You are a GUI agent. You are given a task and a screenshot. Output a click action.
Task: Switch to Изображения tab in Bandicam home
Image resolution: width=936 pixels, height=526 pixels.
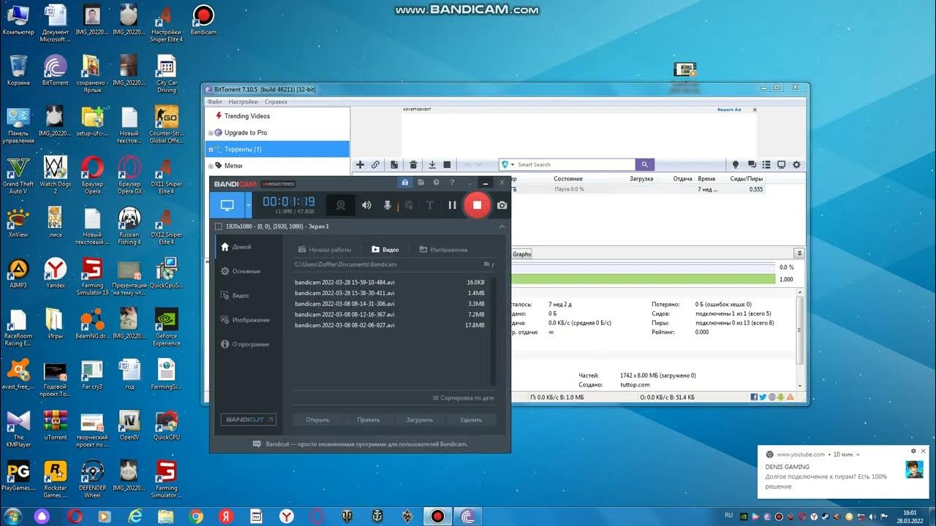click(x=443, y=249)
